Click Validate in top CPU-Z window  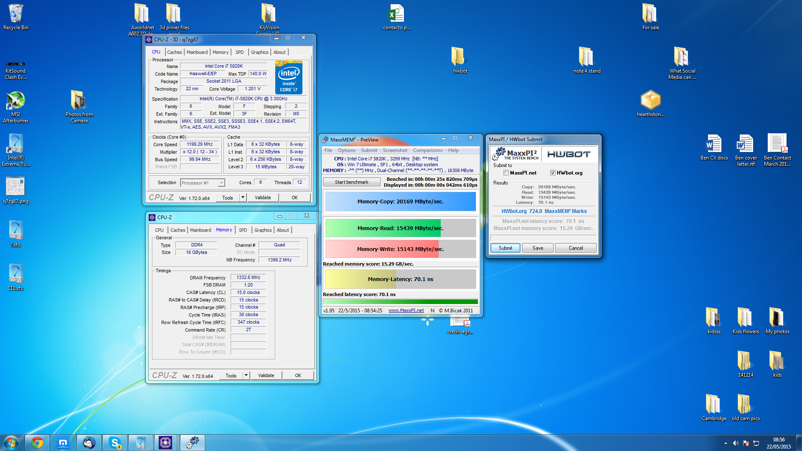pos(263,198)
